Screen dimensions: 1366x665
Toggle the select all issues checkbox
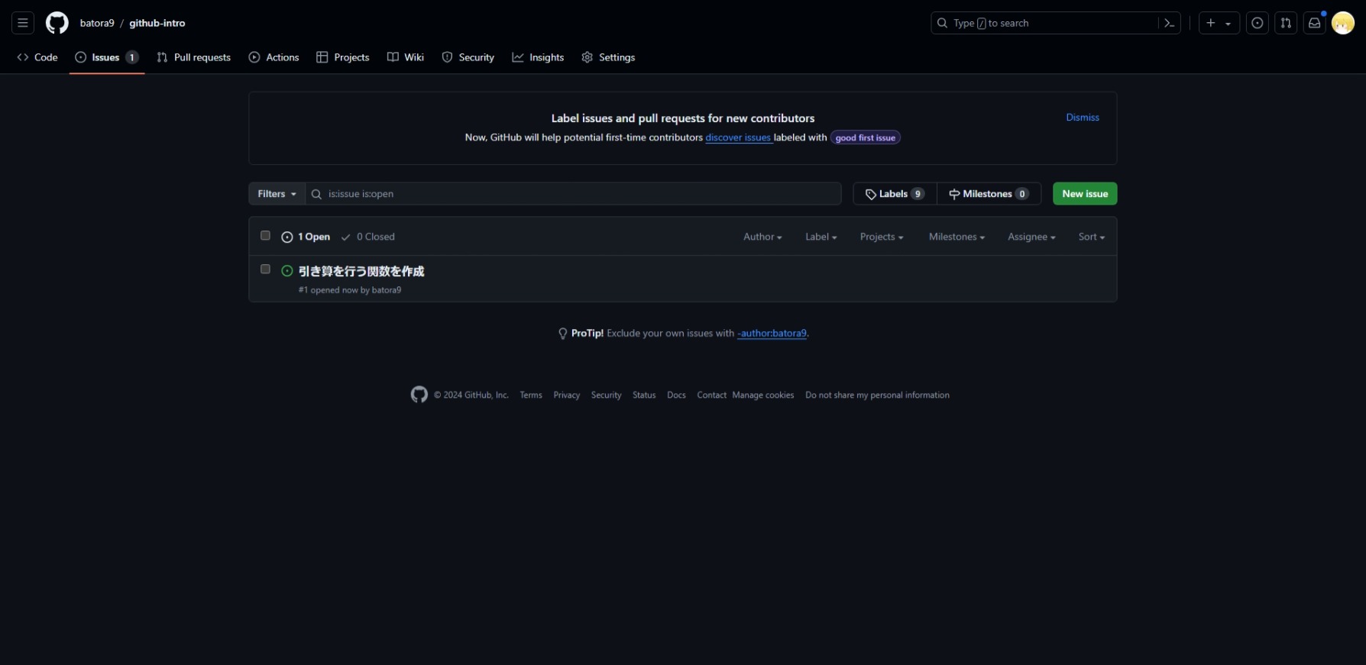pyautogui.click(x=265, y=236)
